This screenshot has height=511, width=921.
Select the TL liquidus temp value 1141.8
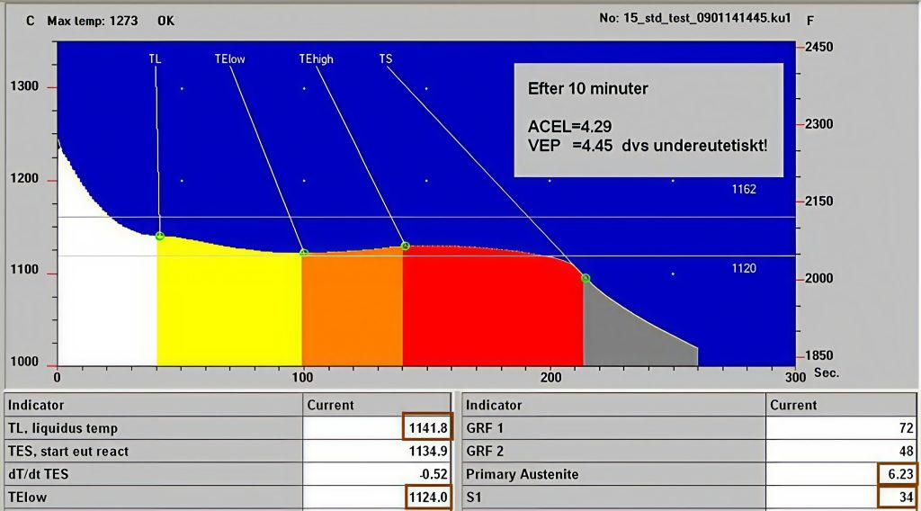(426, 428)
